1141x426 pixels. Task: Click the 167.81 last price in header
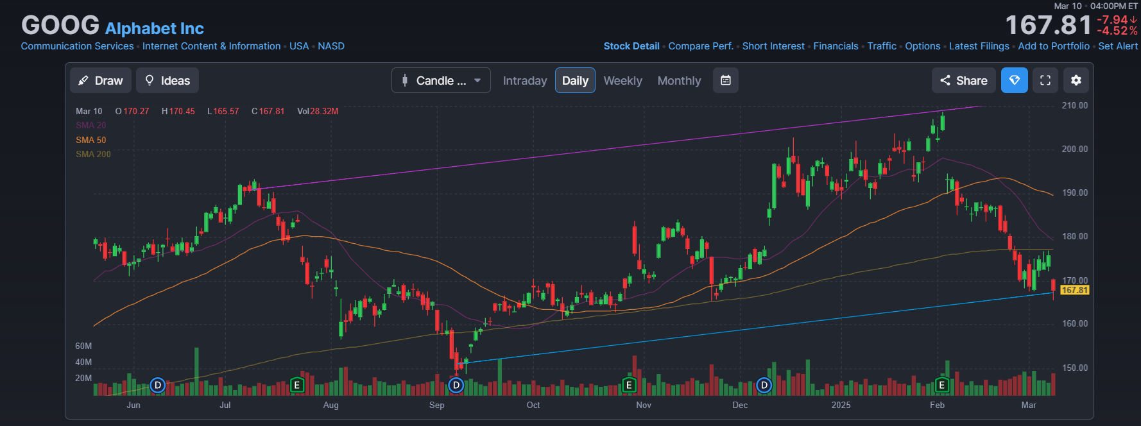tap(1049, 25)
